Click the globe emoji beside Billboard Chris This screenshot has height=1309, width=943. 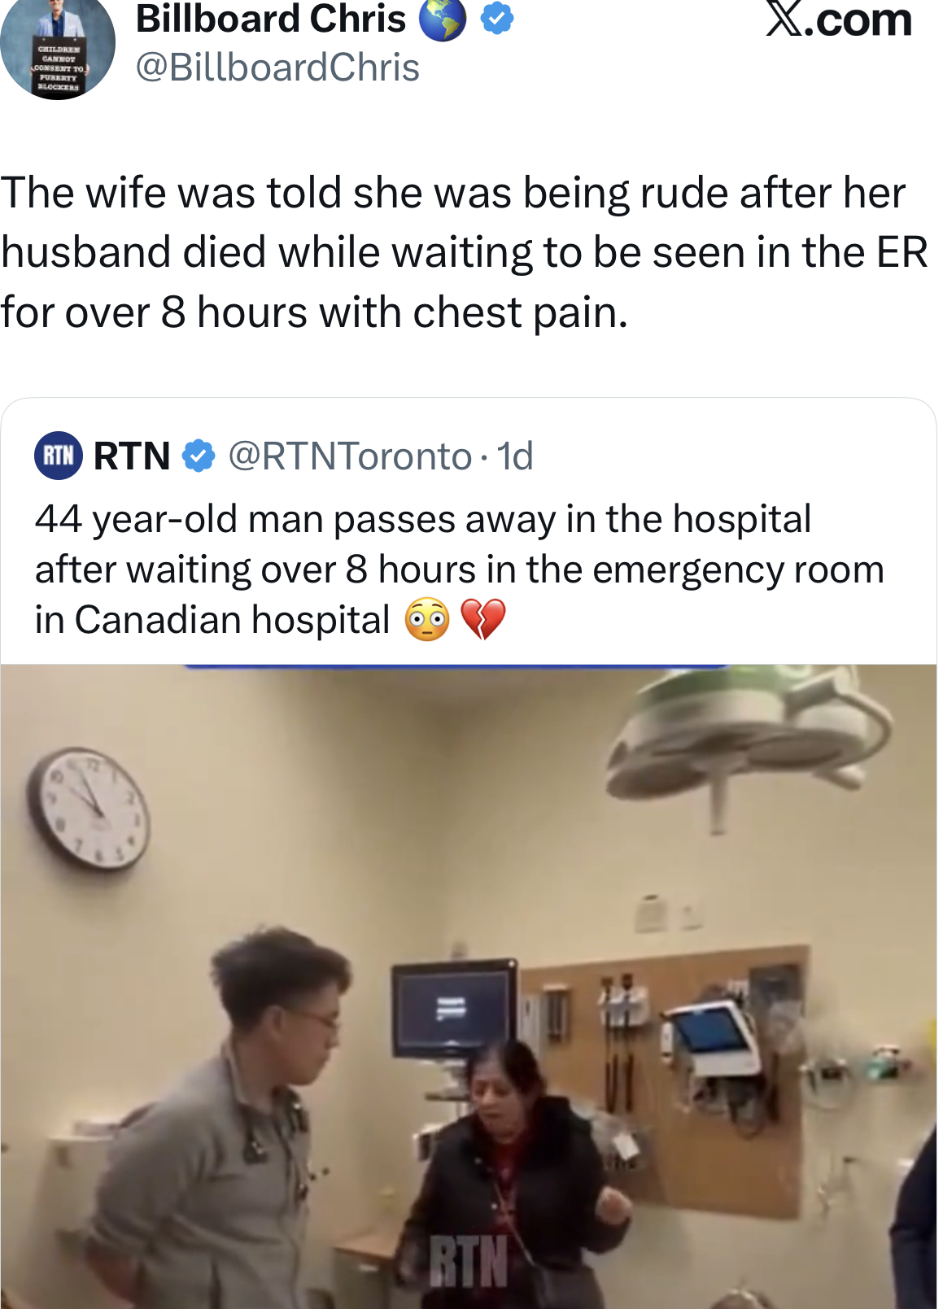pyautogui.click(x=443, y=20)
